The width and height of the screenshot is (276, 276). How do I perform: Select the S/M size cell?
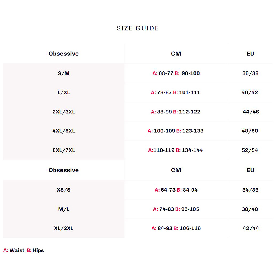pyautogui.click(x=64, y=73)
